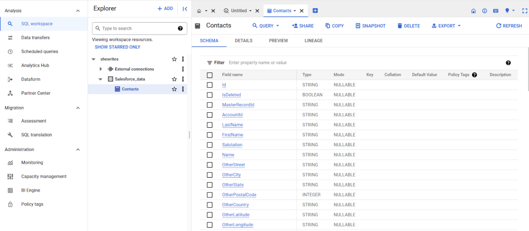The width and height of the screenshot is (529, 231).
Task: Open SQL workspace magnifier icon
Action: (10, 24)
